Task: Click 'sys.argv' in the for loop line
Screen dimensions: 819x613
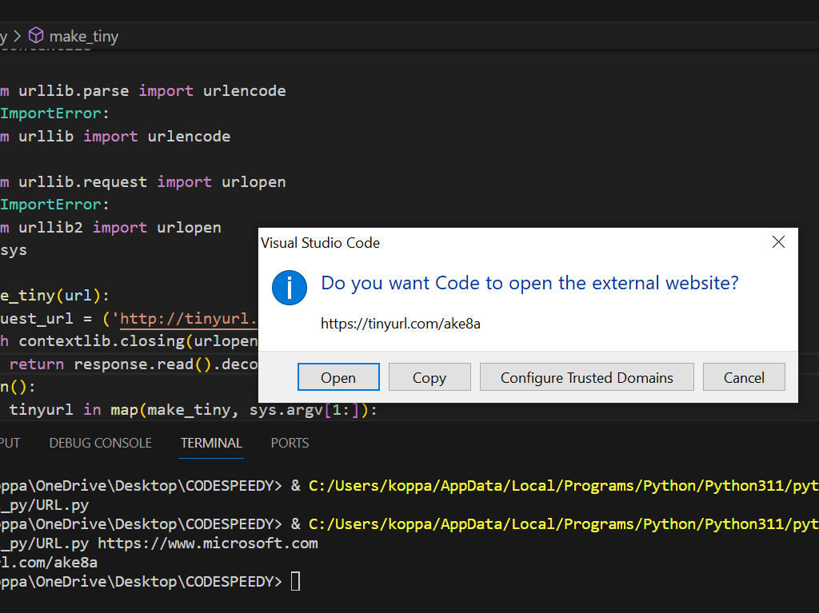Action: (x=286, y=410)
